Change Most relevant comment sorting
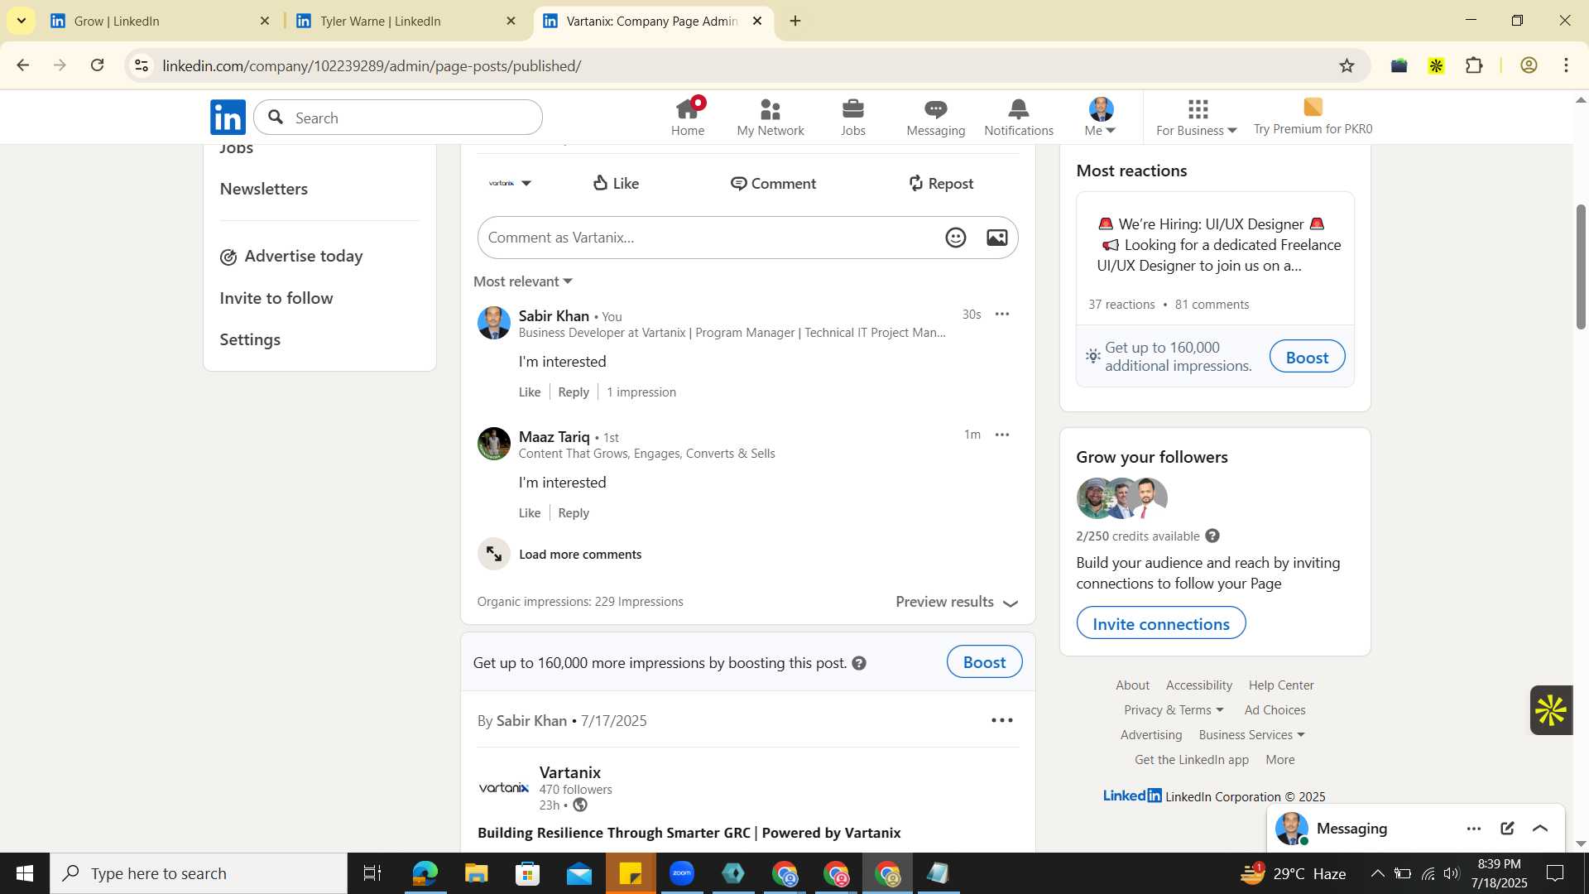 (523, 281)
